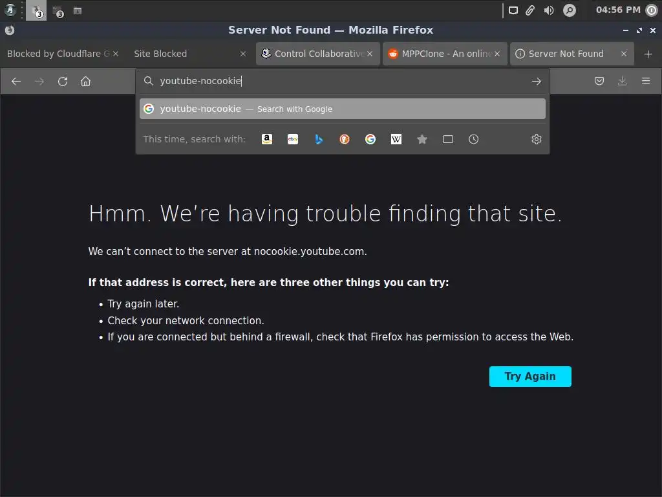
Task: Open the power/session menu icon
Action: pos(652,10)
